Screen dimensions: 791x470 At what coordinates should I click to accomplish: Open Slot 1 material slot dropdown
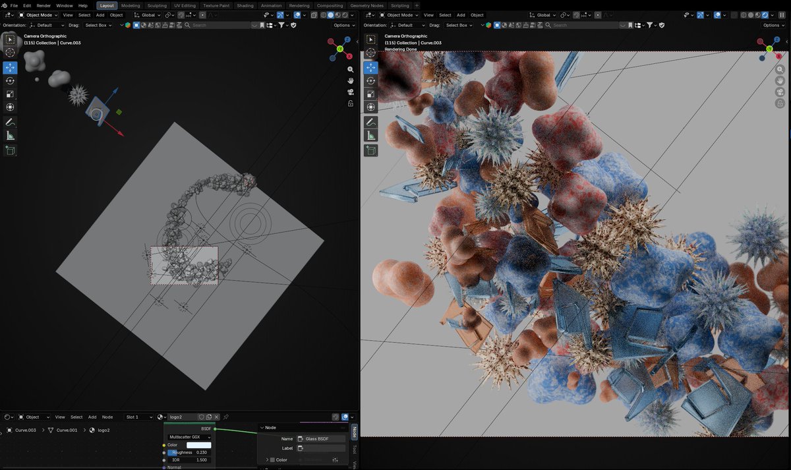pyautogui.click(x=138, y=417)
